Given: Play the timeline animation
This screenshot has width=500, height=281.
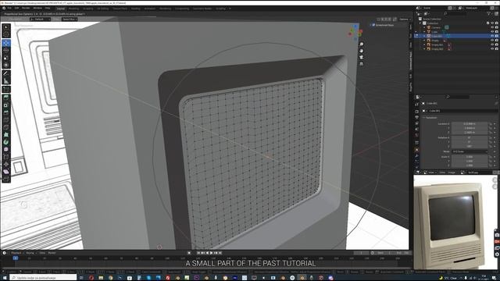Looking at the screenshot, I should click(x=211, y=253).
